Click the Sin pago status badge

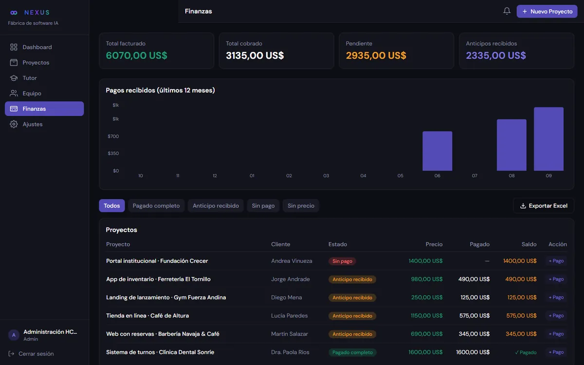click(343, 261)
